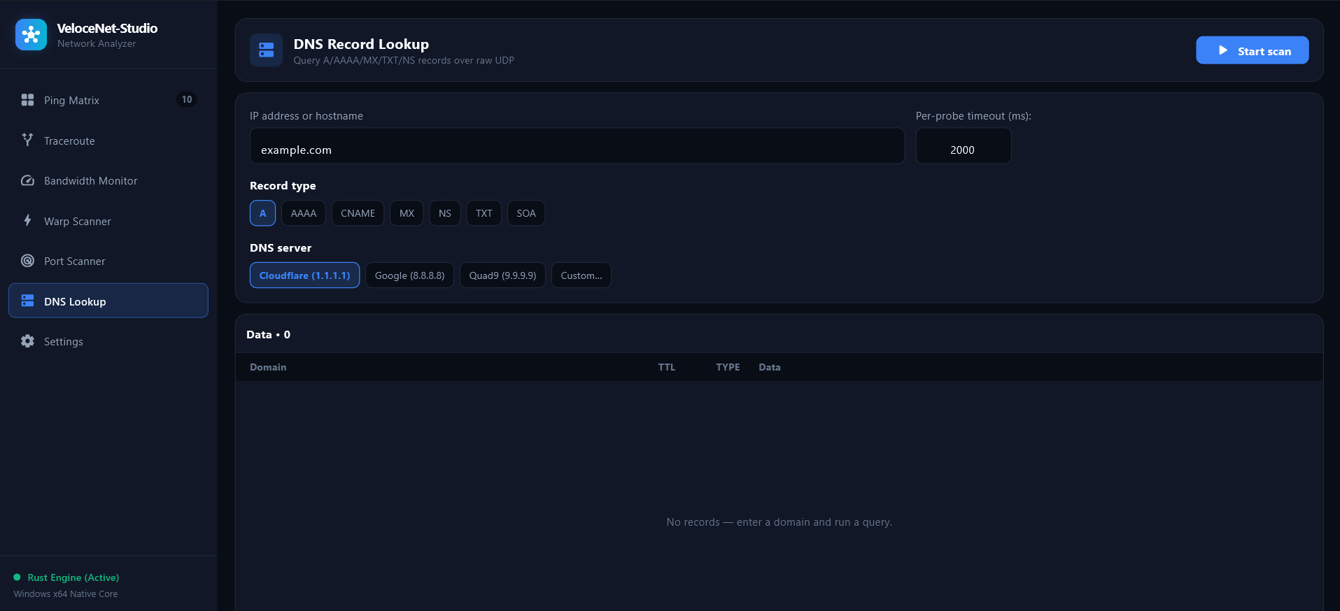1340x611 pixels.
Task: Click the VeloceNet-Studio logo icon
Action: point(31,34)
